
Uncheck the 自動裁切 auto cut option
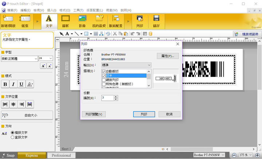coord(104,72)
